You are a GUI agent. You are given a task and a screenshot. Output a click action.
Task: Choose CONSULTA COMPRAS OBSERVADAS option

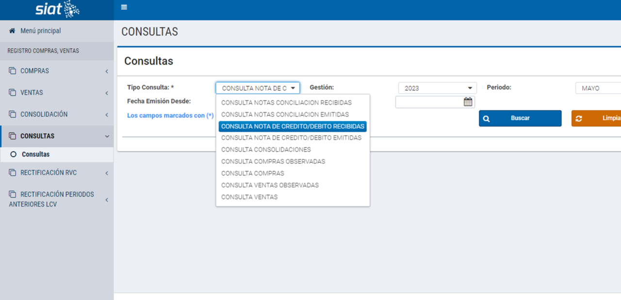pos(273,161)
